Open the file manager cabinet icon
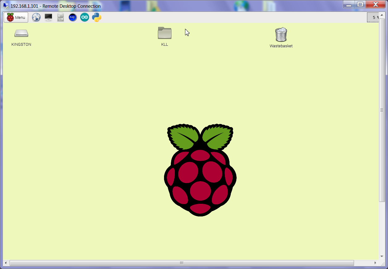The image size is (388, 269). tap(61, 17)
